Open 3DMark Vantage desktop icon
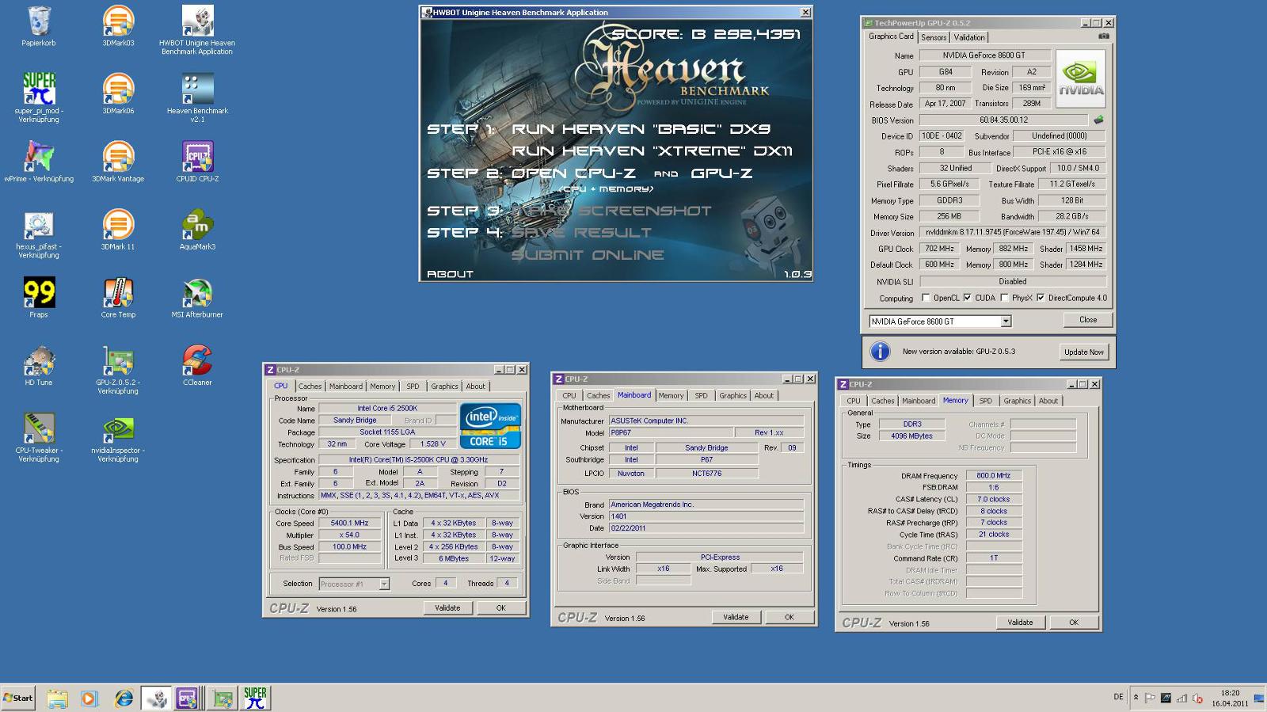 [118, 157]
